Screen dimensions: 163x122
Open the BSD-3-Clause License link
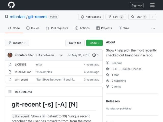coord(126,69)
